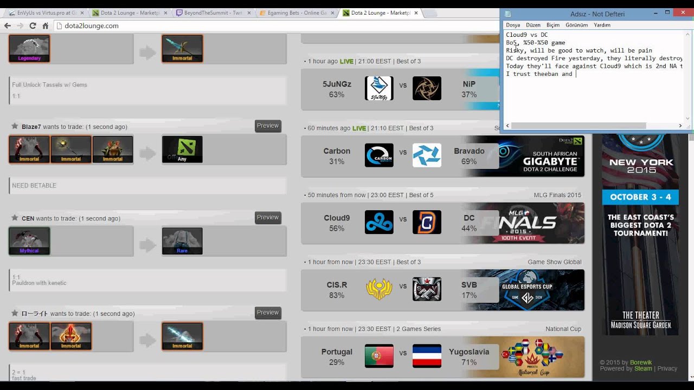The width and height of the screenshot is (694, 390).
Task: Open the National Cup match banner
Action: click(x=541, y=357)
